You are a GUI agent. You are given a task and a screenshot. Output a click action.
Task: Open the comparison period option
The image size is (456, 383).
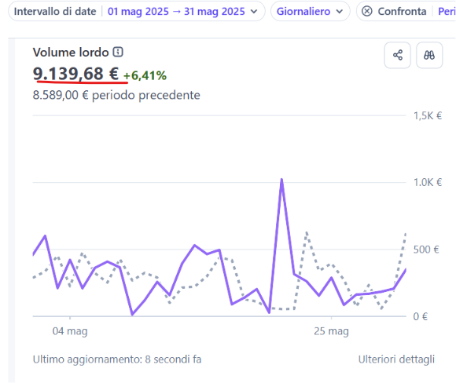tap(447, 11)
